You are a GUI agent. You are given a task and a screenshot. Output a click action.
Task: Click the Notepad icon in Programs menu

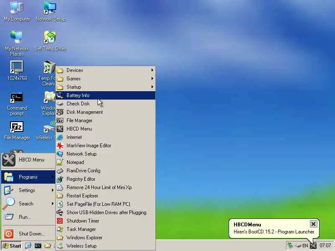click(x=60, y=162)
